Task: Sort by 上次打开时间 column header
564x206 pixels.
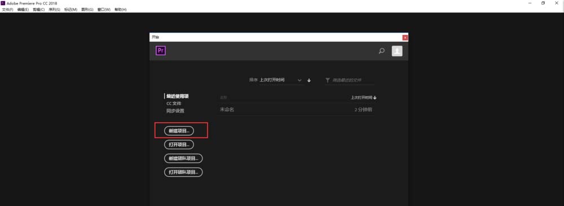Action: (364, 97)
